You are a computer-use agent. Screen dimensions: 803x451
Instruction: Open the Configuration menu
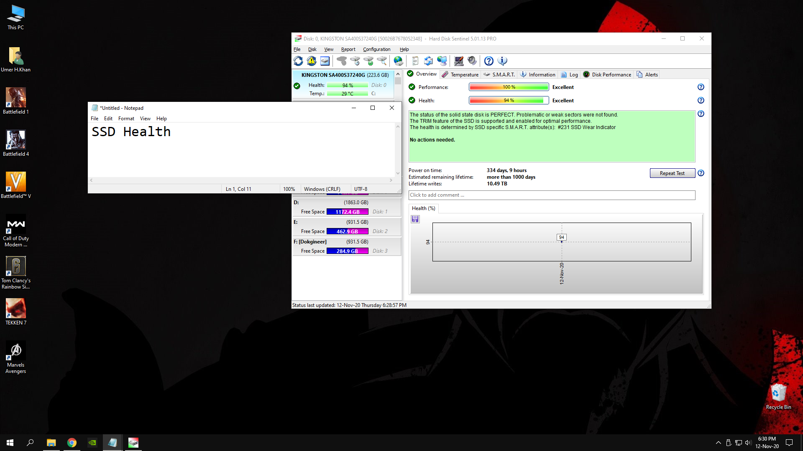pos(376,49)
